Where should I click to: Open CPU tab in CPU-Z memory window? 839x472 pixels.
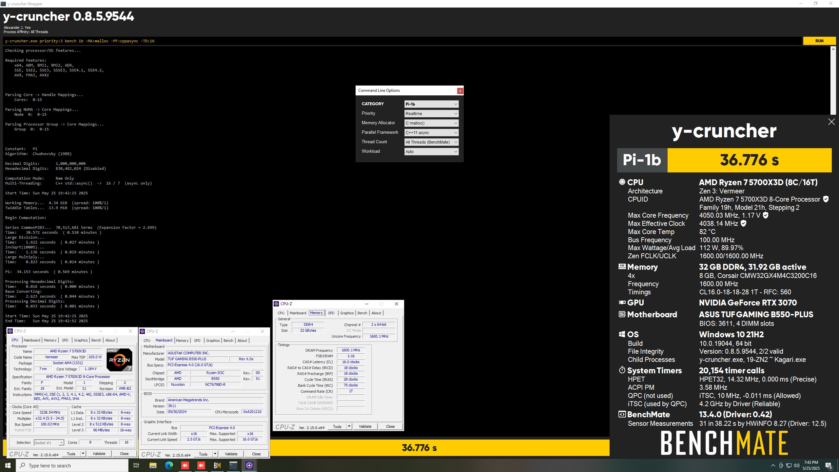click(x=281, y=313)
